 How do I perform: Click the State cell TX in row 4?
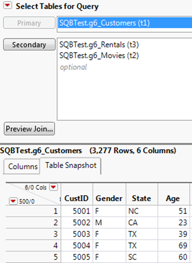[x=142, y=246]
